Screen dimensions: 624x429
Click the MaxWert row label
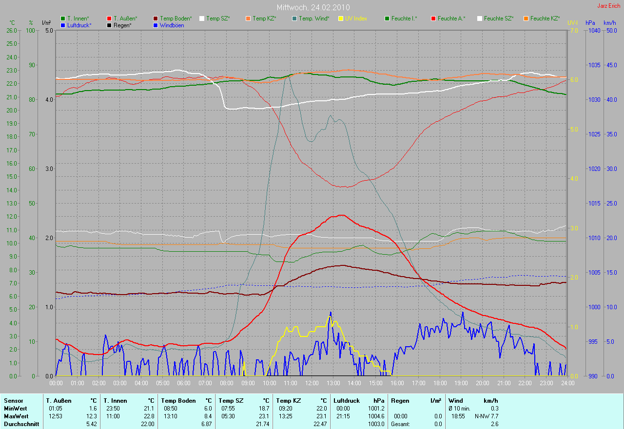16,416
